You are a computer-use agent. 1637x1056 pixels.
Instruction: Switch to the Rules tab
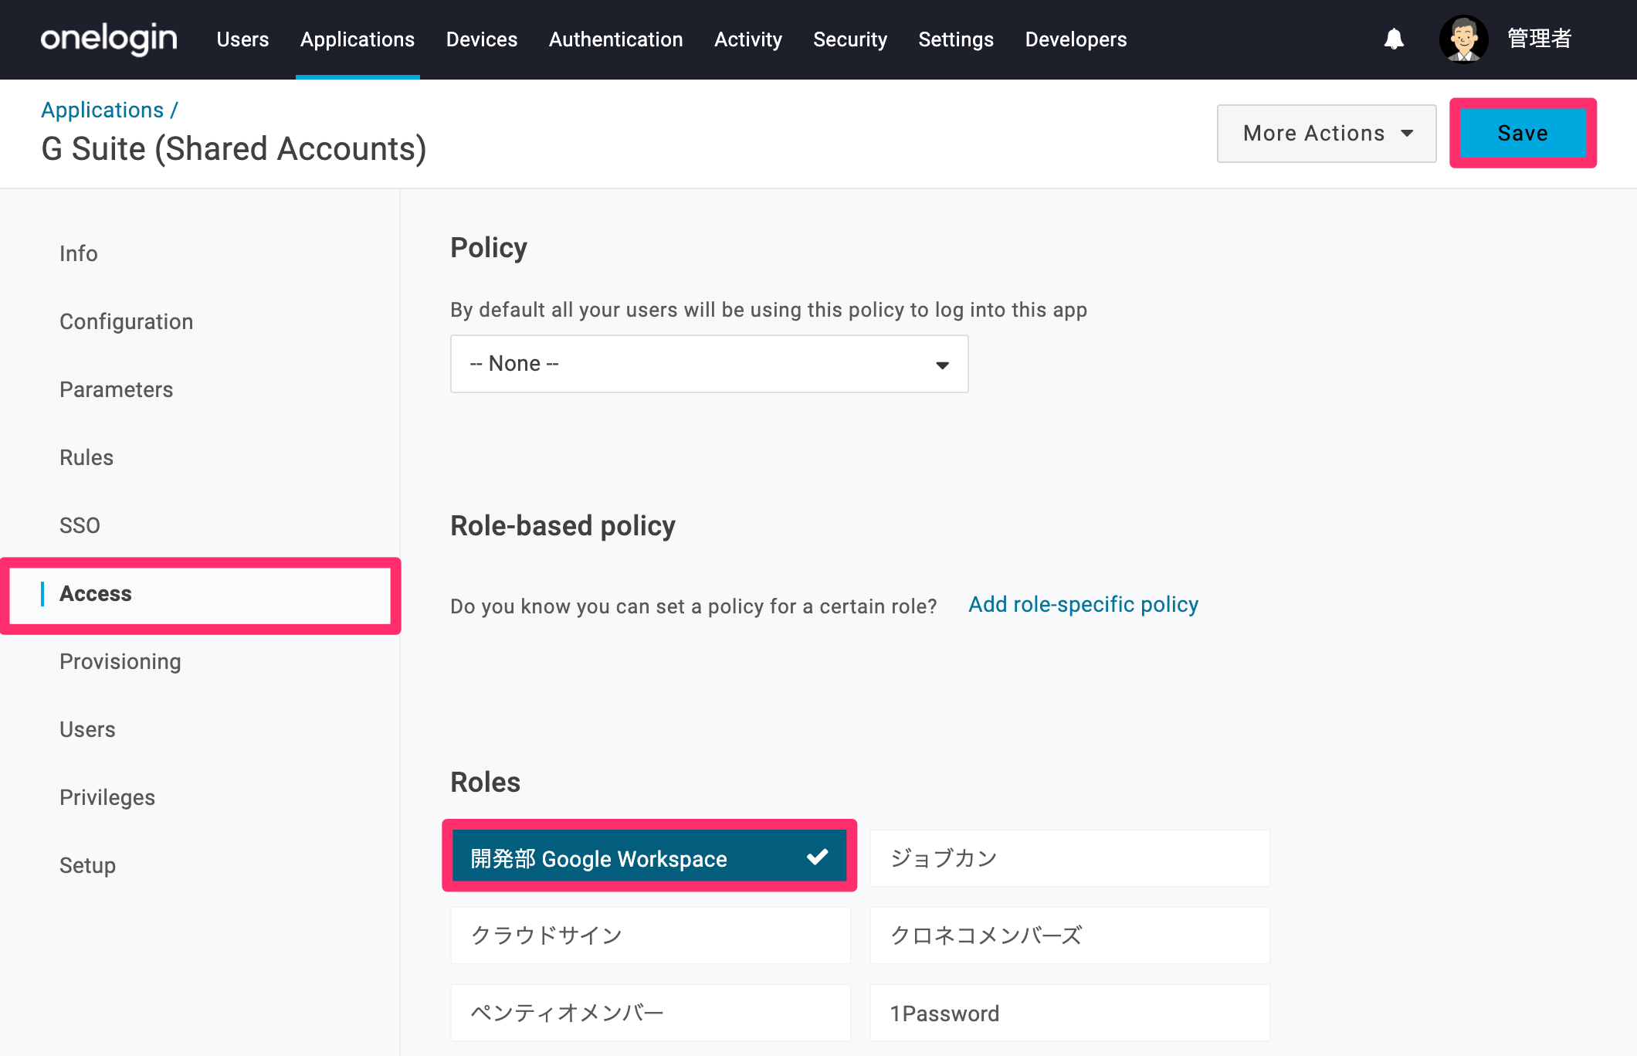pyautogui.click(x=86, y=457)
